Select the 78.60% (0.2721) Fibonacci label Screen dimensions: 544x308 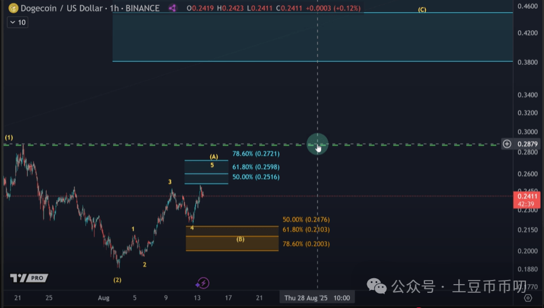[x=256, y=153]
